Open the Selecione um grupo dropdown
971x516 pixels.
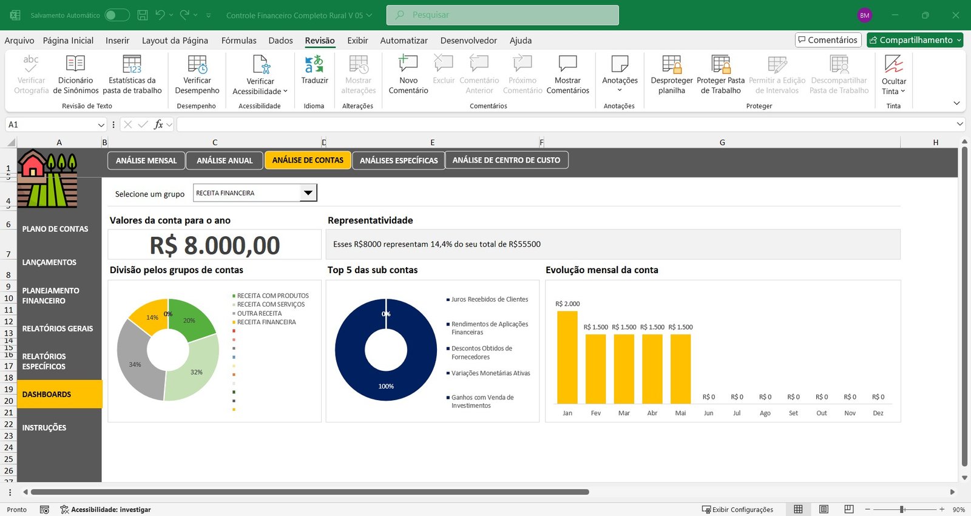tap(308, 193)
